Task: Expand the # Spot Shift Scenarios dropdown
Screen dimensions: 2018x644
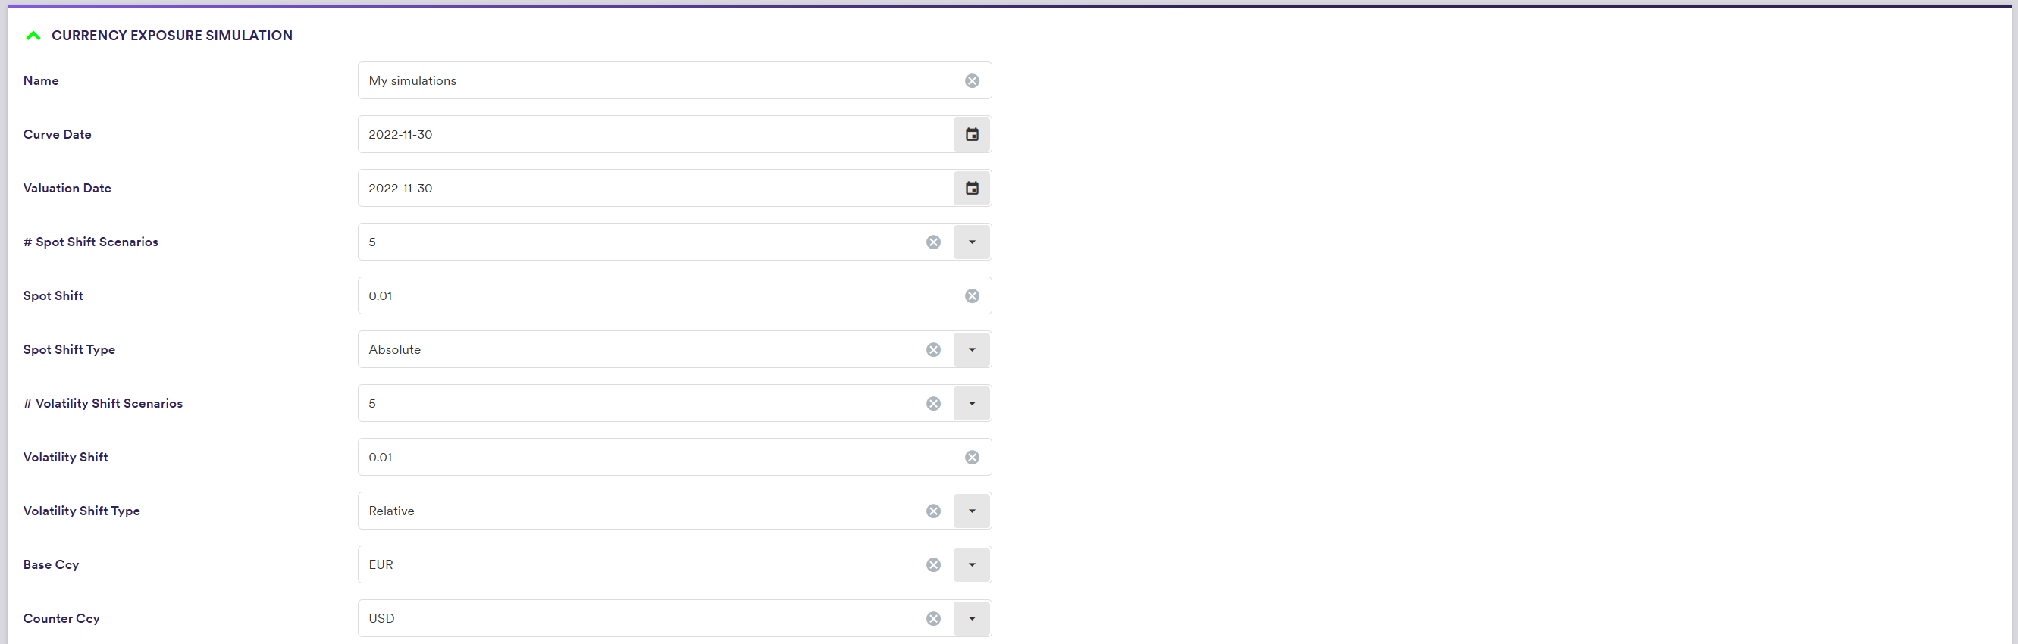Action: click(971, 242)
